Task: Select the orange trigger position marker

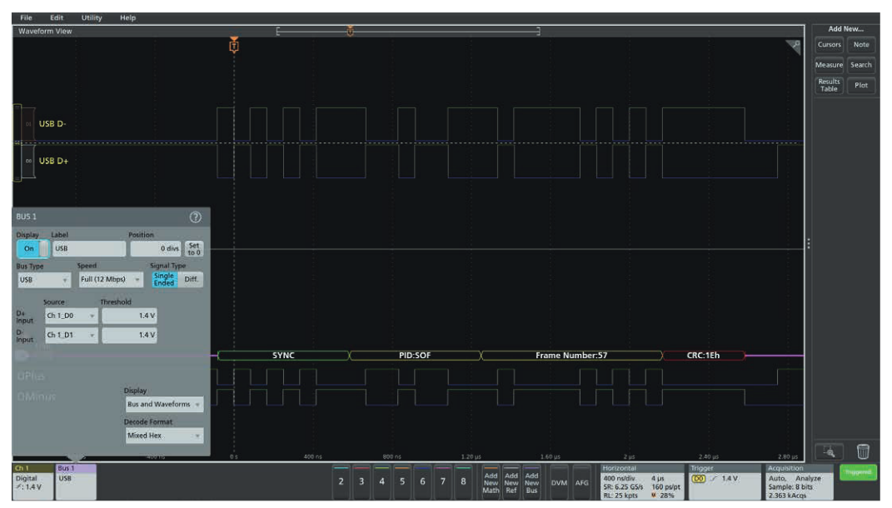Action: 234,46
